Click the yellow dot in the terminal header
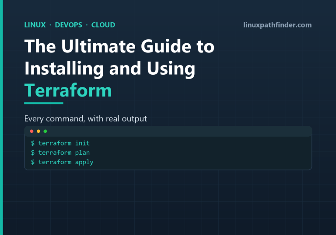 [x=38, y=131]
